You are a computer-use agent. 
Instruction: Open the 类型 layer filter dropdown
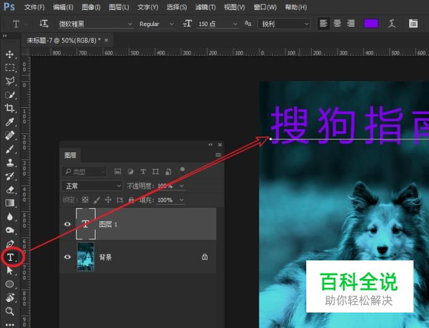tap(84, 172)
